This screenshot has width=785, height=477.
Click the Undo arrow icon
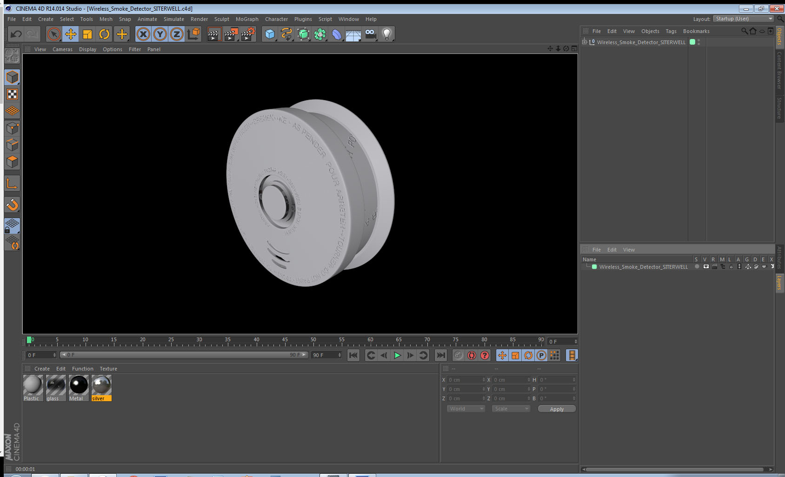pyautogui.click(x=16, y=34)
